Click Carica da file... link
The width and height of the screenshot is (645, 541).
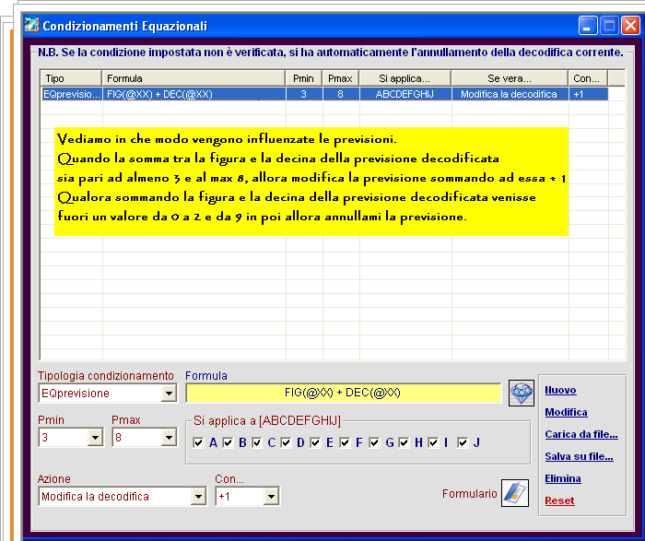click(x=581, y=434)
